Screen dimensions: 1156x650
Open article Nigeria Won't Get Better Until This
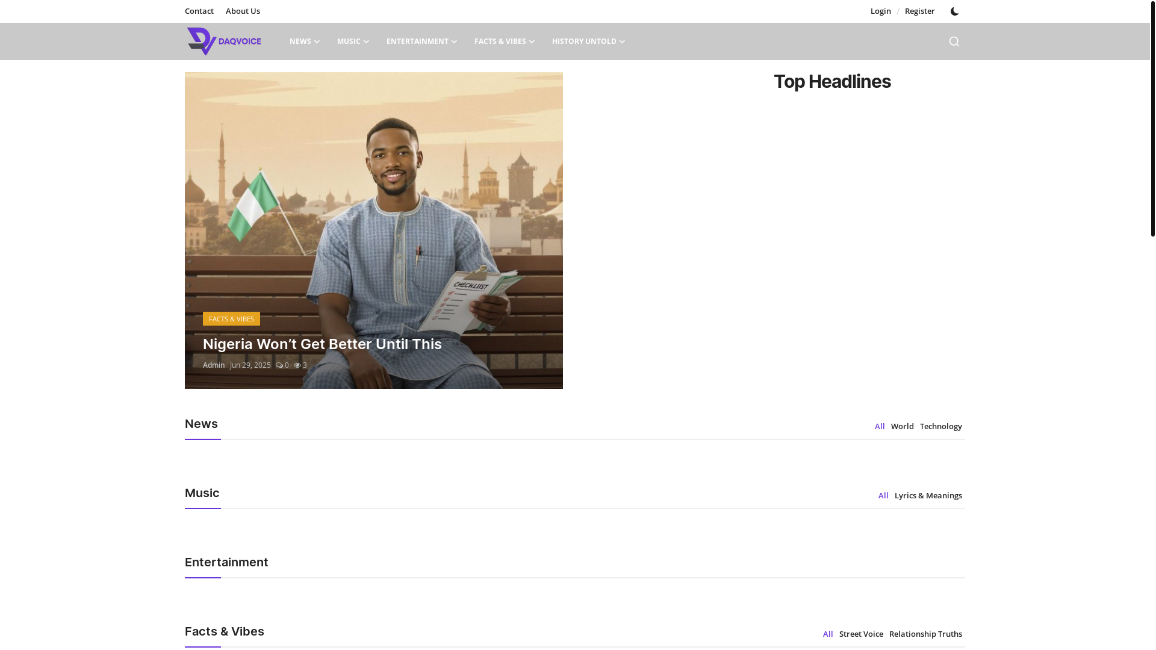click(322, 344)
